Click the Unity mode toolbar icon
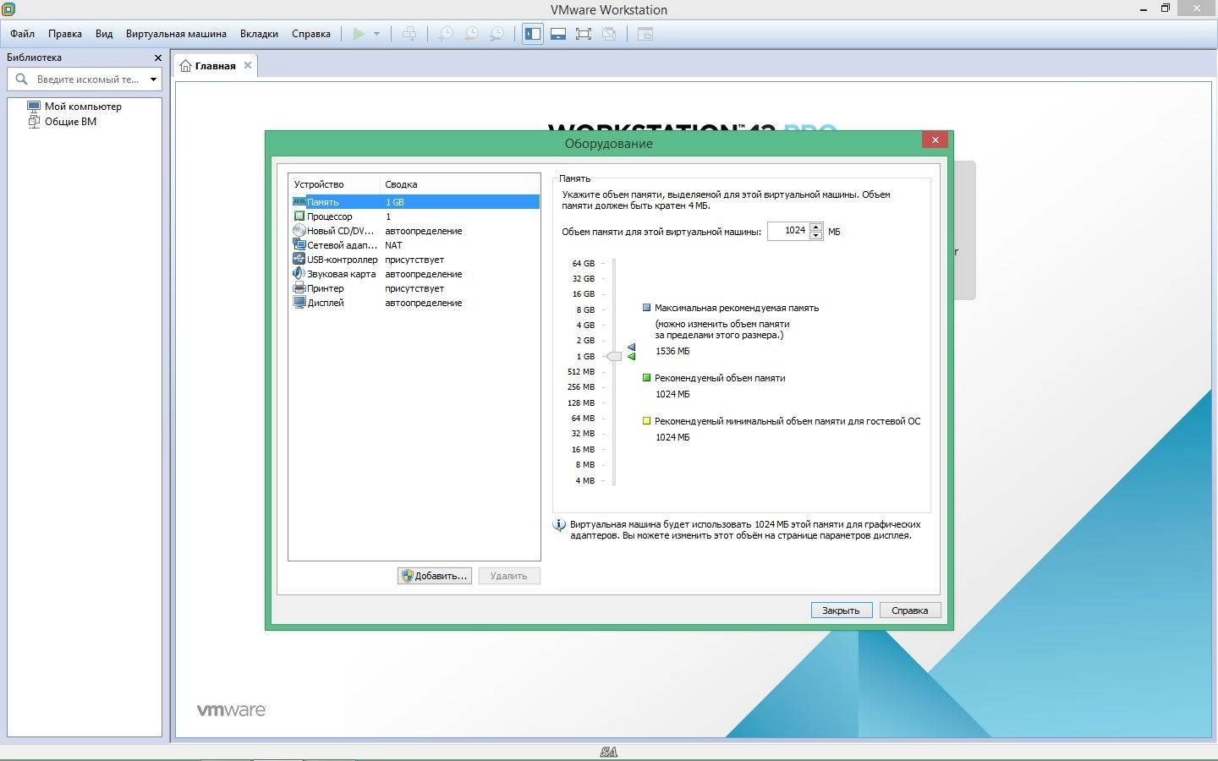This screenshot has width=1218, height=761. pyautogui.click(x=609, y=34)
